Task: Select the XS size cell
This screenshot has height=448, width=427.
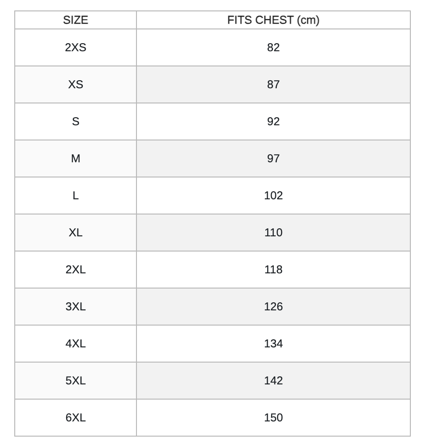Action: pos(76,84)
